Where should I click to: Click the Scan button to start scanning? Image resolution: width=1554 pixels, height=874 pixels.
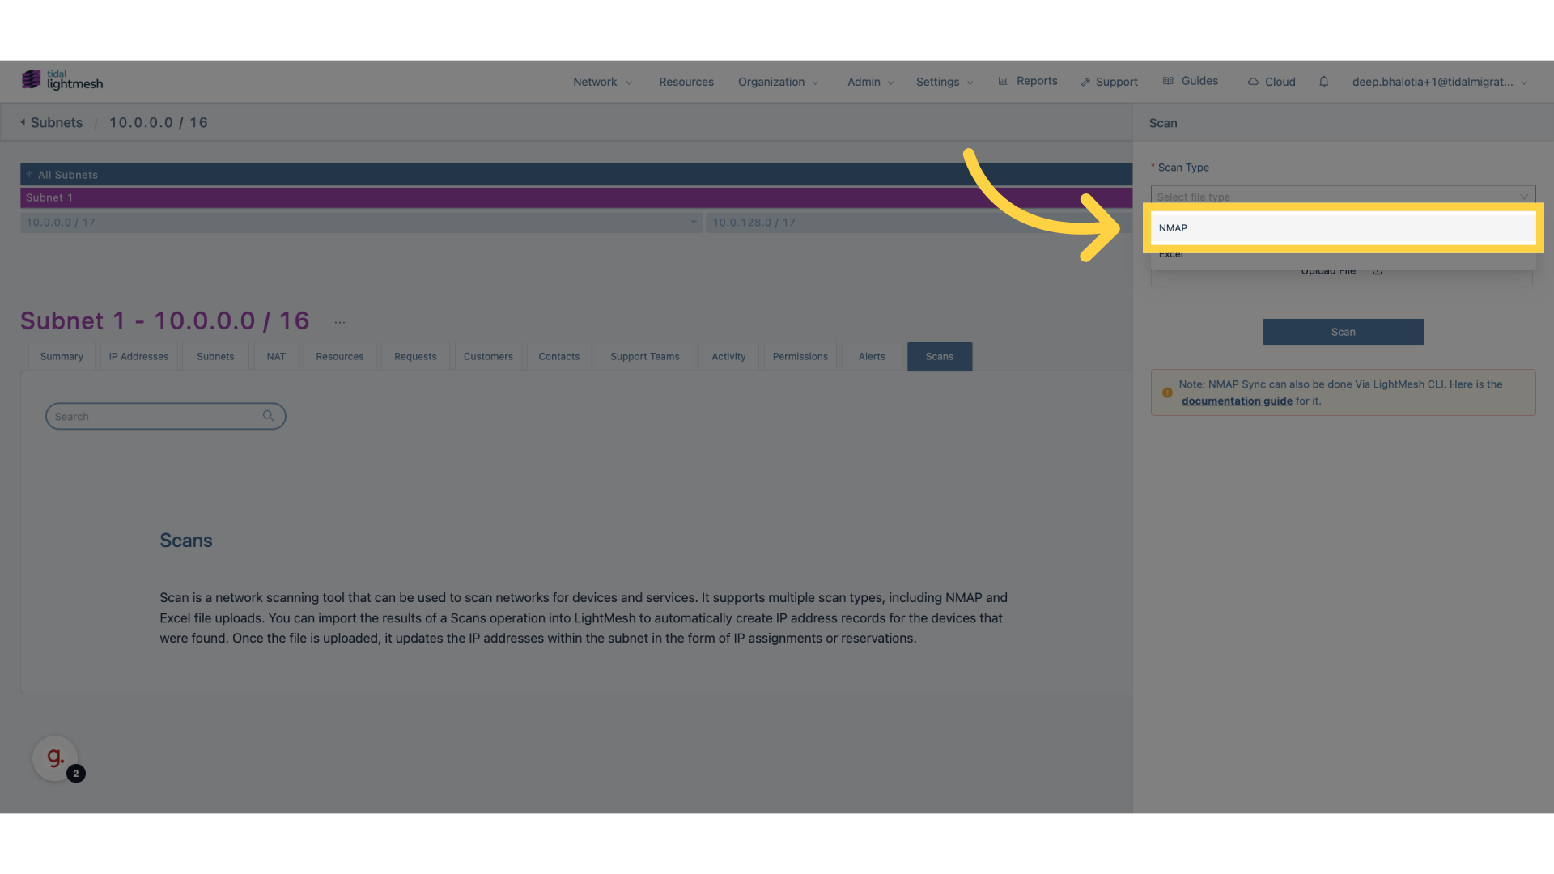click(1343, 331)
